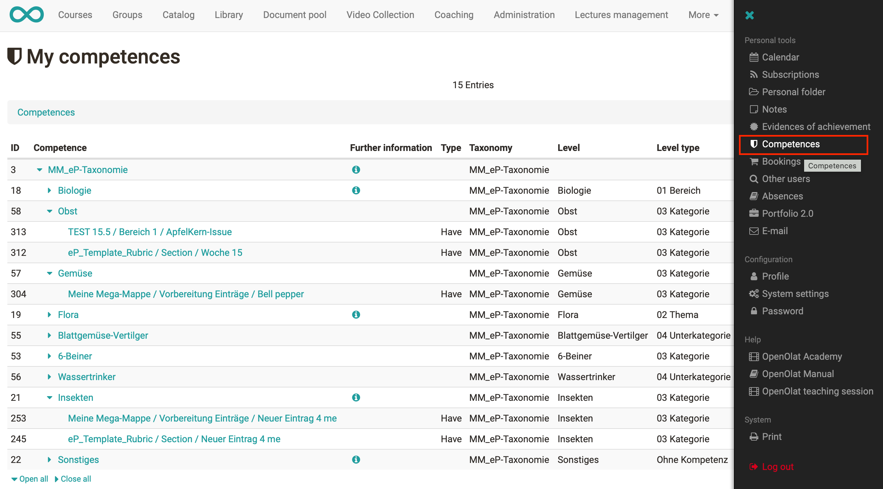Log out from the sidebar
The image size is (883, 489).
pos(777,466)
